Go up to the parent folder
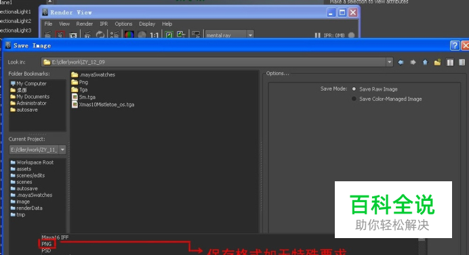The height and width of the screenshot is (255, 469). click(x=425, y=62)
